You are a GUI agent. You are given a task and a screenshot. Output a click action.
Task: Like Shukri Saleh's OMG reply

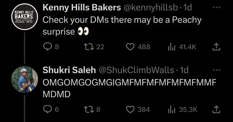click(130, 109)
